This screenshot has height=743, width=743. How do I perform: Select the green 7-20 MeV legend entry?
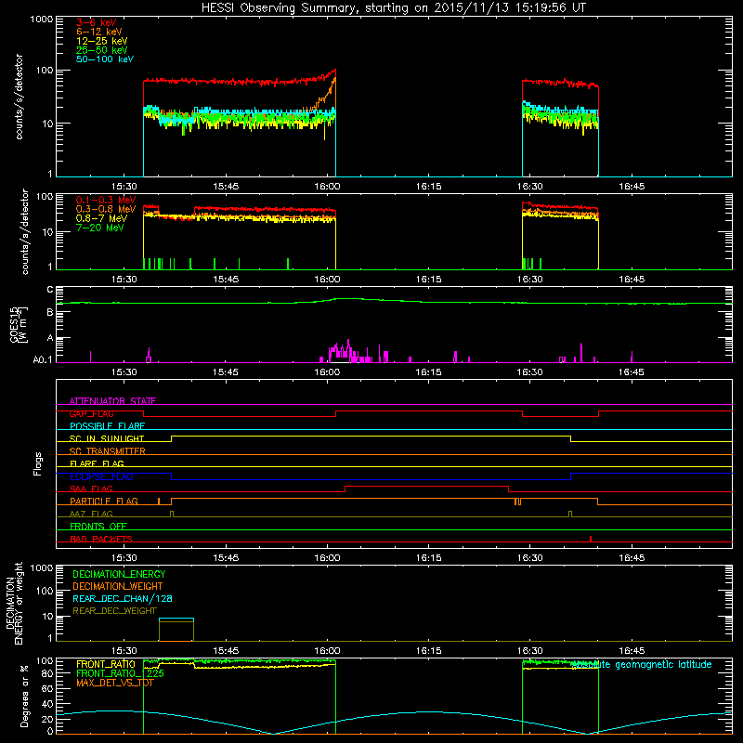(x=100, y=228)
